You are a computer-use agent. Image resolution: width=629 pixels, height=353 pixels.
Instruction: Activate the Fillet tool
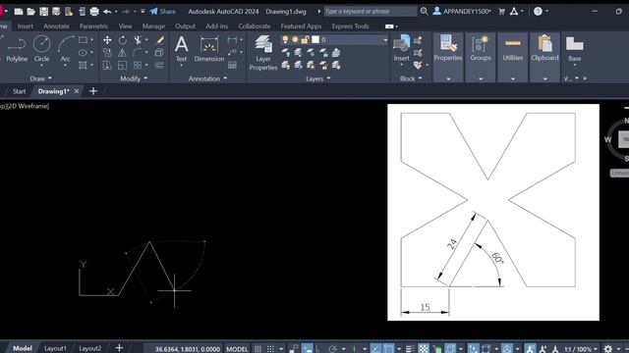(138, 52)
